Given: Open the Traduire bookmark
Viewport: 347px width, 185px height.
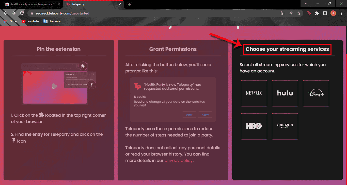Looking at the screenshot, I should click(52, 21).
